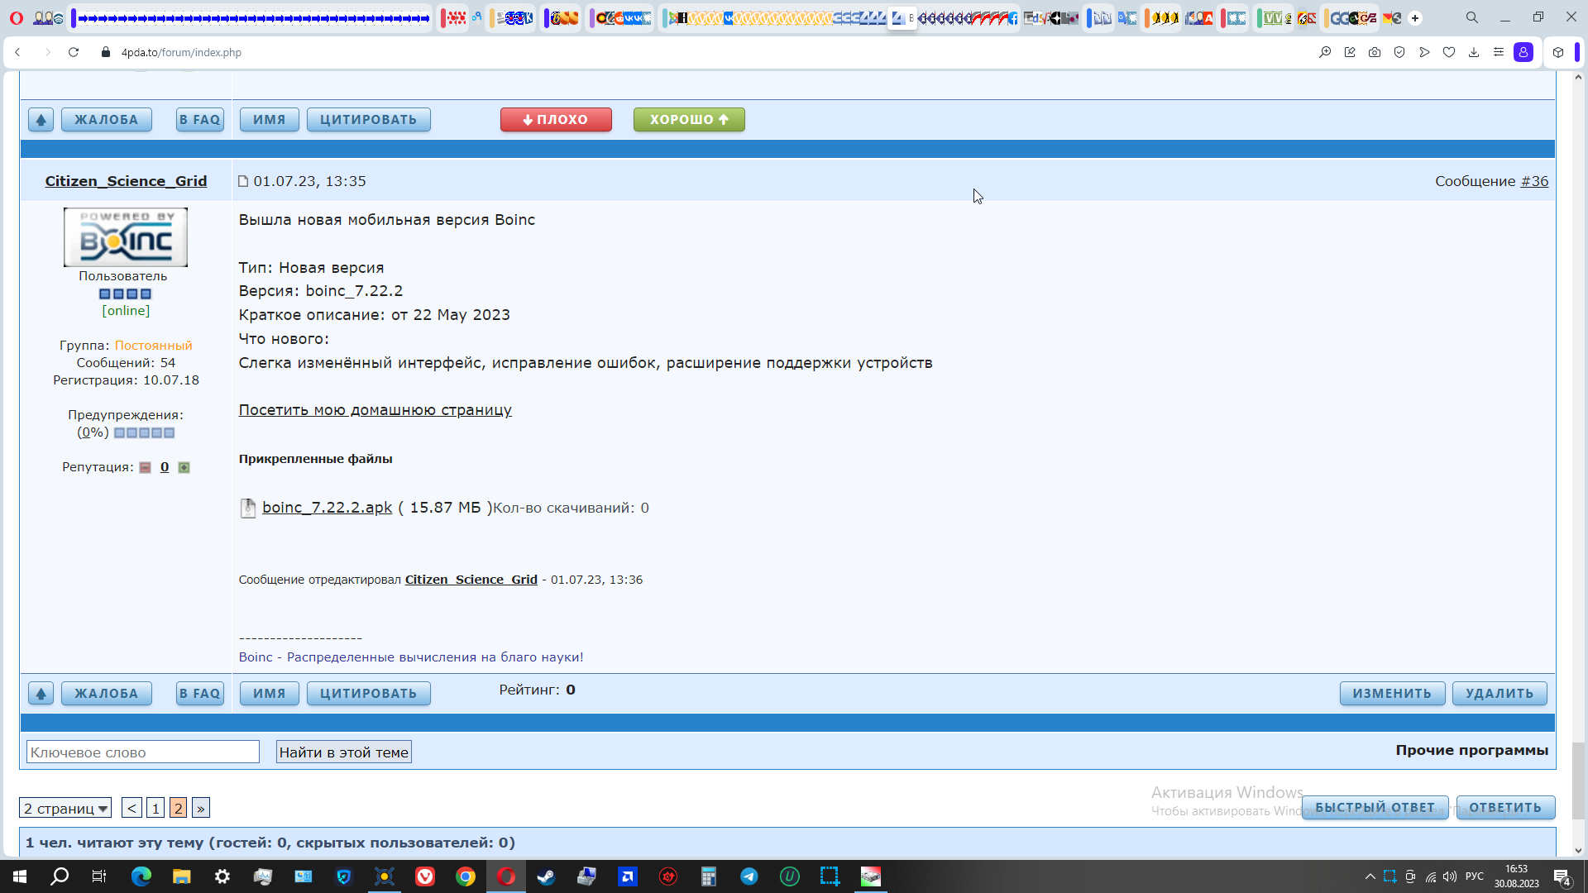Click the Ключевое слово search field
This screenshot has width=1588, height=893.
point(143,752)
